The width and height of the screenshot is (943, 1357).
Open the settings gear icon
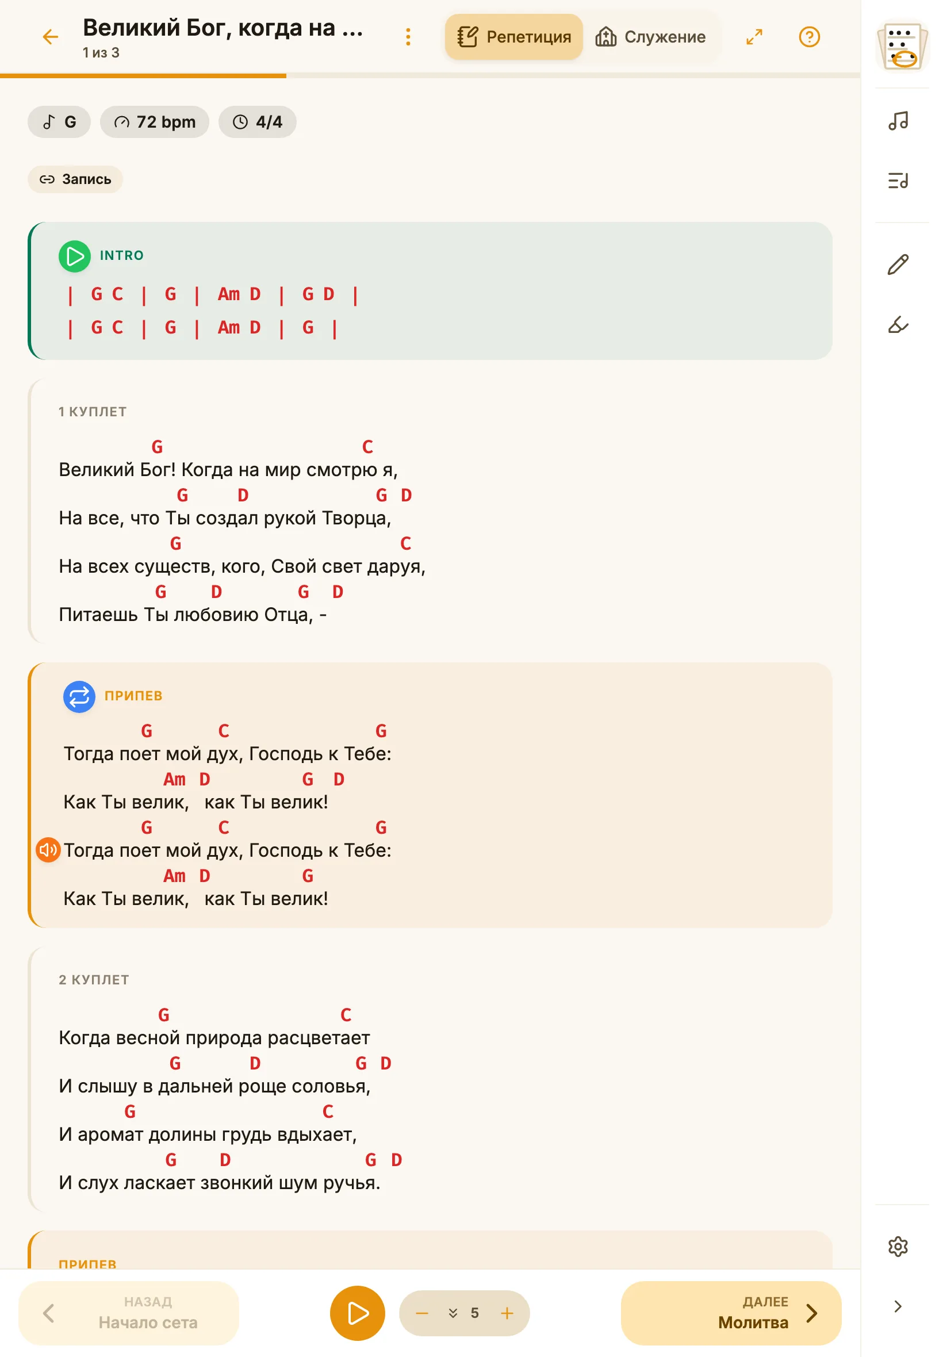pos(898,1246)
